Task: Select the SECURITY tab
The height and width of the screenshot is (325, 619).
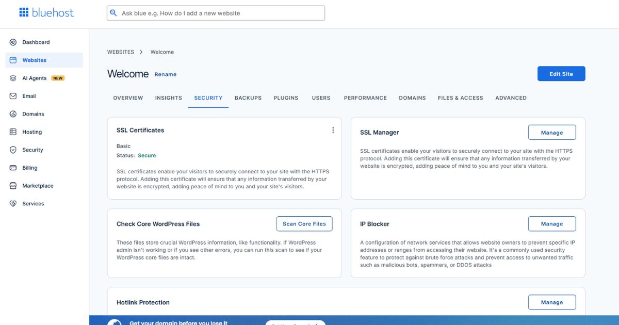Action: [x=208, y=98]
